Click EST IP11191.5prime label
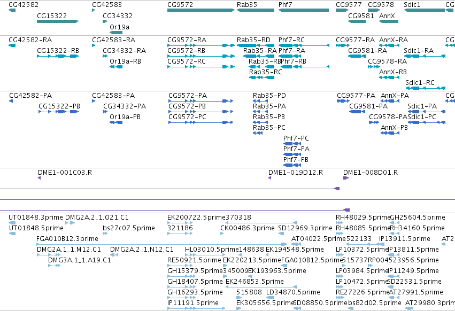The height and width of the screenshot is (311, 455). click(x=193, y=303)
